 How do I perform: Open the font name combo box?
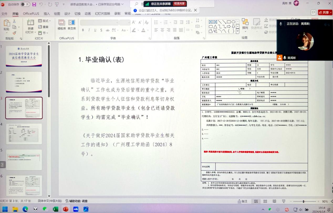[99, 23]
